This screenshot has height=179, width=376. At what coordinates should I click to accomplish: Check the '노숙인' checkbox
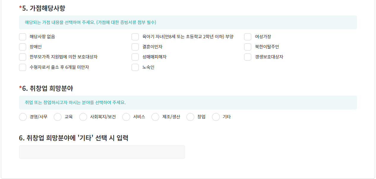click(x=135, y=67)
